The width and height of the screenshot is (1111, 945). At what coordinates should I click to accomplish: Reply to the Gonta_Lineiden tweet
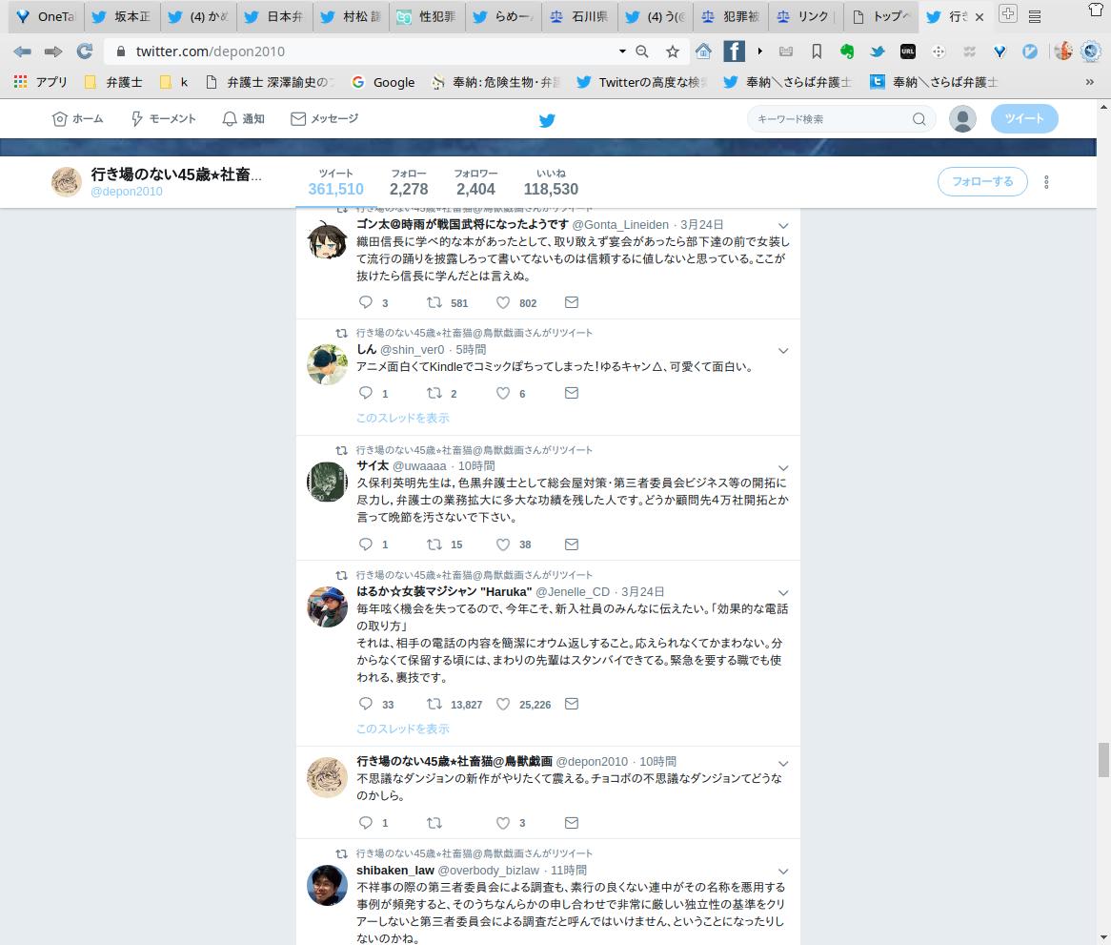(366, 302)
